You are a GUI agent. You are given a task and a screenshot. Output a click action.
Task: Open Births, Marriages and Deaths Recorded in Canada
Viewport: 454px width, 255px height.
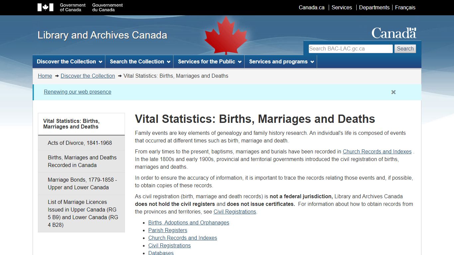tap(82, 161)
